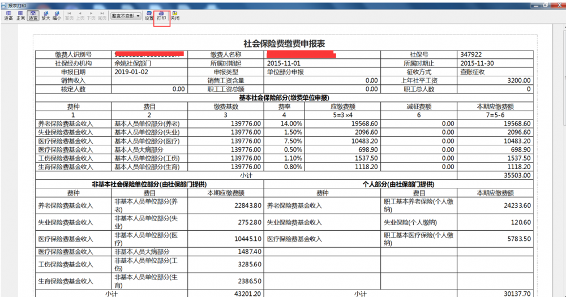Click the amount 3285.60
The width and height of the screenshot is (566, 297).
250,264
